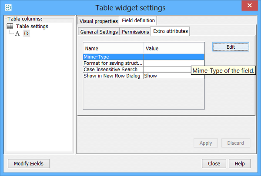Click the text-type 'A' field icon
Viewport: 261px width, 176px height.
[x=17, y=34]
